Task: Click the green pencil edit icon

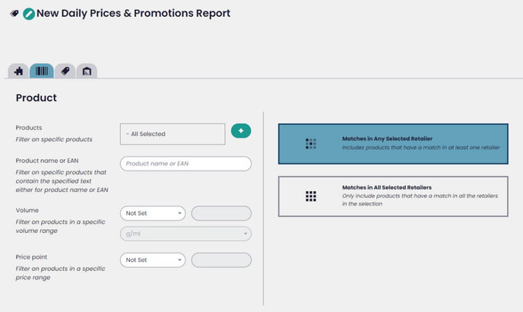Action: tap(29, 14)
